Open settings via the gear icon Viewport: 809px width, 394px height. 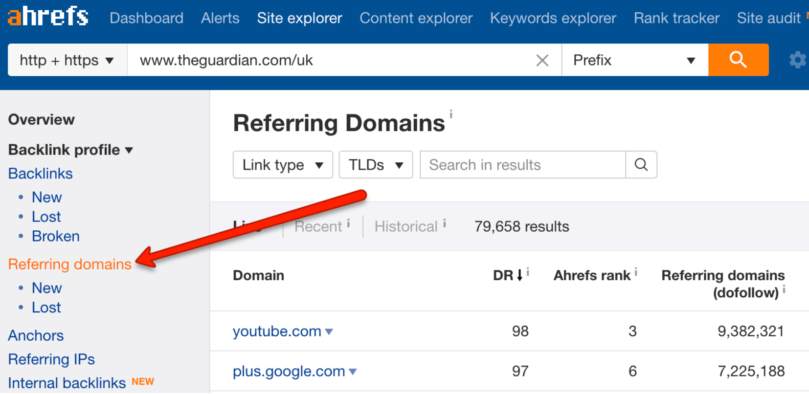tap(798, 60)
